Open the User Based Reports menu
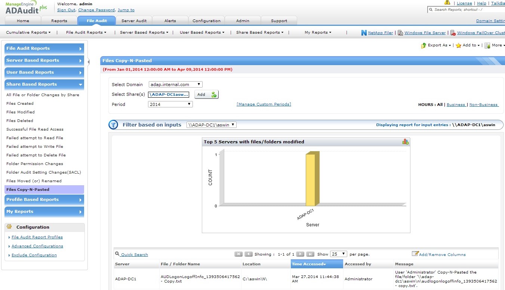Screen dimensions: 505x290 click(x=202, y=33)
